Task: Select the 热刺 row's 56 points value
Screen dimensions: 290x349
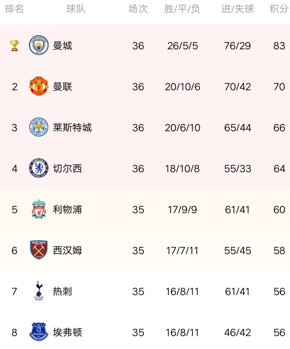Action: 279,291
